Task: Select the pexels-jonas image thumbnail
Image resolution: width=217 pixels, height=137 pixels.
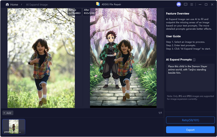Action: (14, 127)
